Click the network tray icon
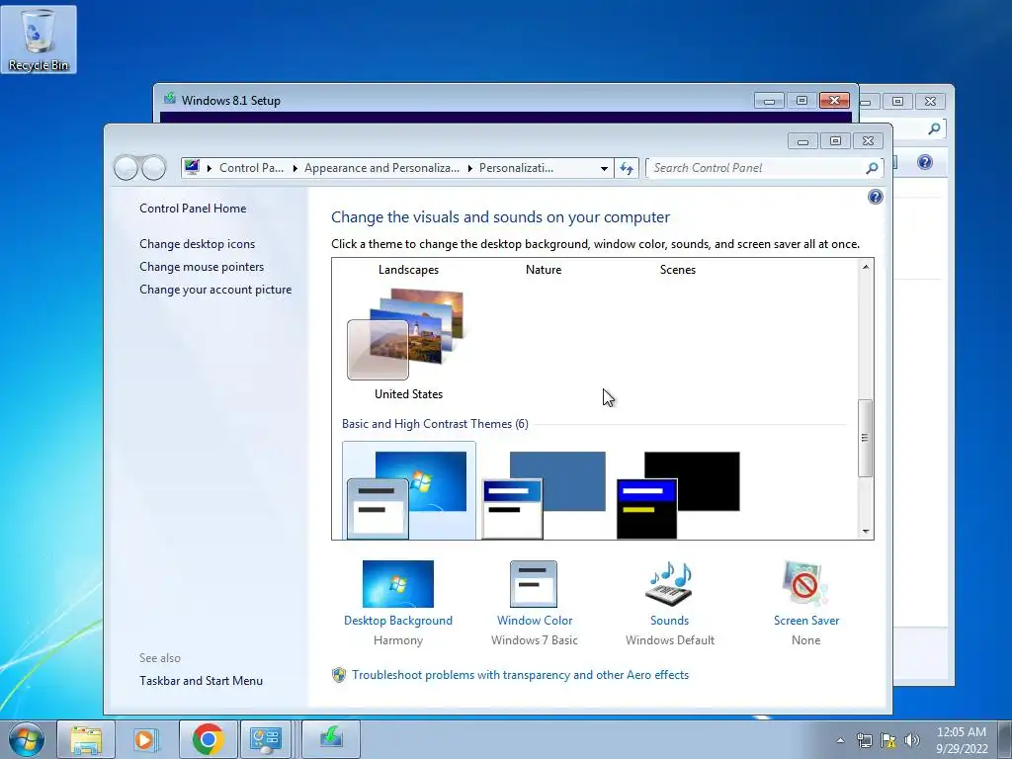Viewport: 1012px width, 759px height. [x=864, y=740]
